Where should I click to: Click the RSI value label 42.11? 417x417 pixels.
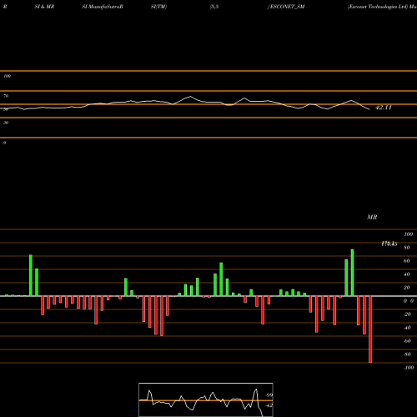pyautogui.click(x=384, y=108)
